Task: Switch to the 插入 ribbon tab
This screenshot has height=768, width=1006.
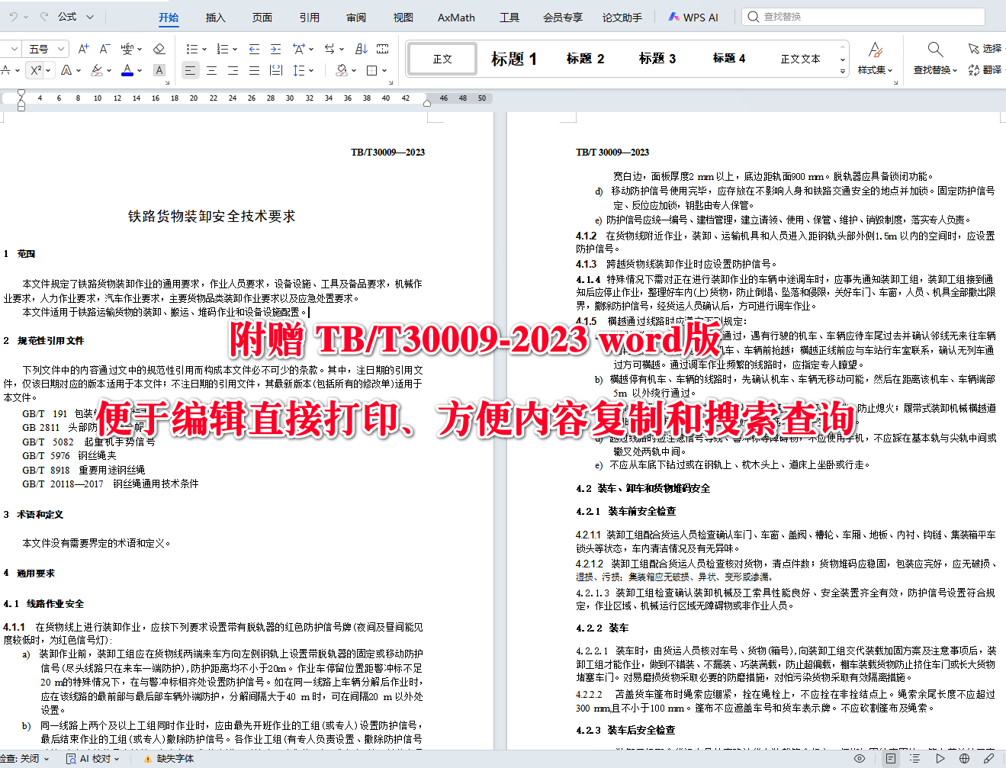Action: point(215,17)
